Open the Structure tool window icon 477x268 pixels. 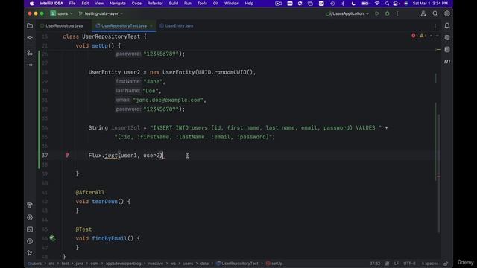coord(30,53)
